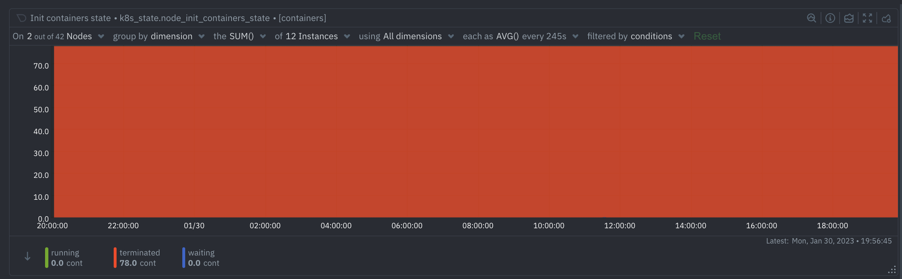Click inside the red chart area
This screenshot has height=279, width=902.
[475, 132]
